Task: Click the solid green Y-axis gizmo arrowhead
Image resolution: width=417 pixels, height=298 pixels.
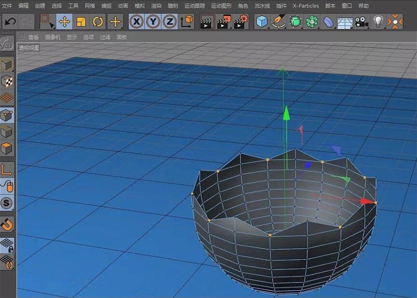Action: (286, 113)
